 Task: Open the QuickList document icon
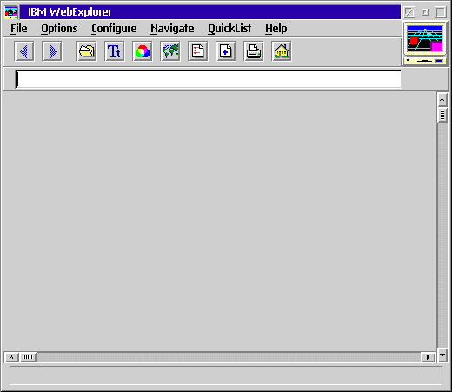(x=198, y=51)
